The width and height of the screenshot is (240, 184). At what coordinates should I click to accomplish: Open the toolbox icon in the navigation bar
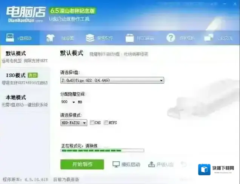tap(130, 38)
